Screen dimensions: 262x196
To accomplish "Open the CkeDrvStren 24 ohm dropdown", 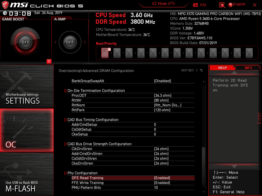I will [x=161, y=163].
